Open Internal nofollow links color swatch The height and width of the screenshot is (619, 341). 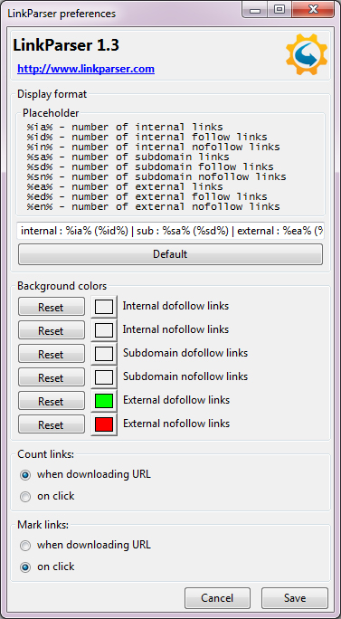point(104,330)
